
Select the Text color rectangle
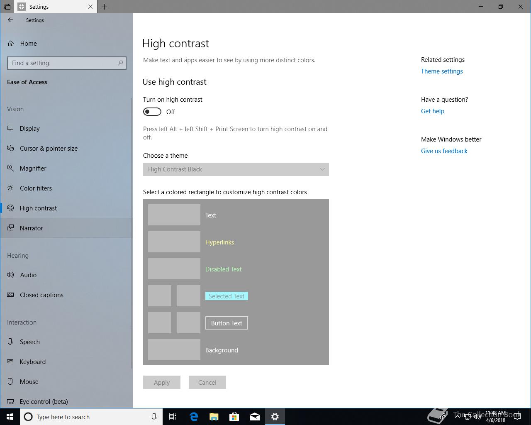click(174, 215)
